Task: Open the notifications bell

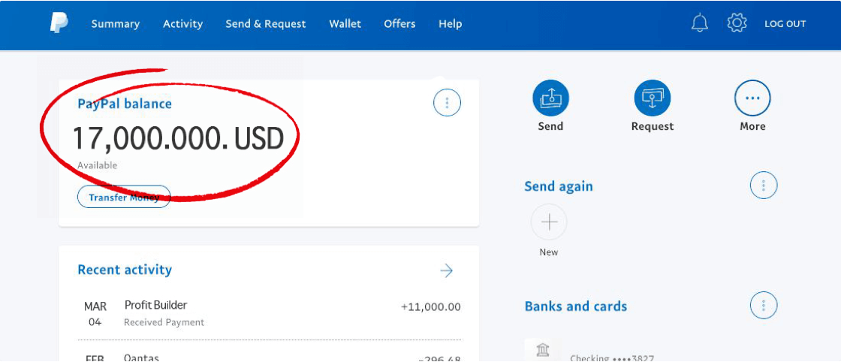Action: [699, 23]
